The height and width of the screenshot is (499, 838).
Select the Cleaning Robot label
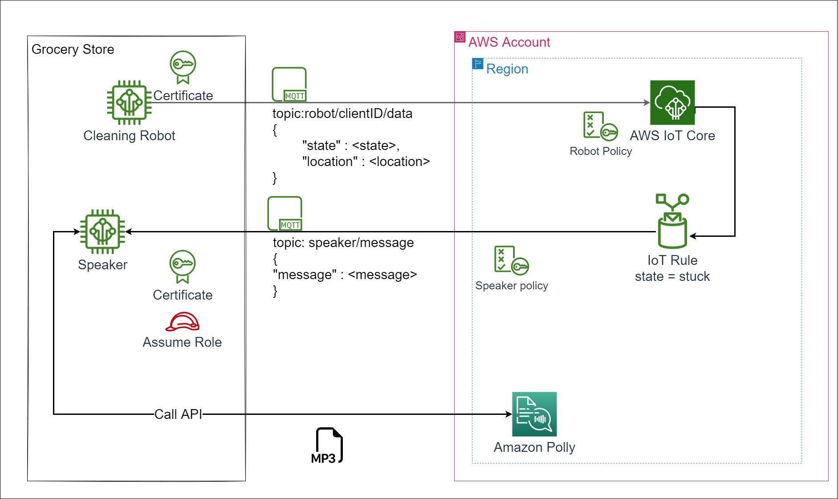129,136
